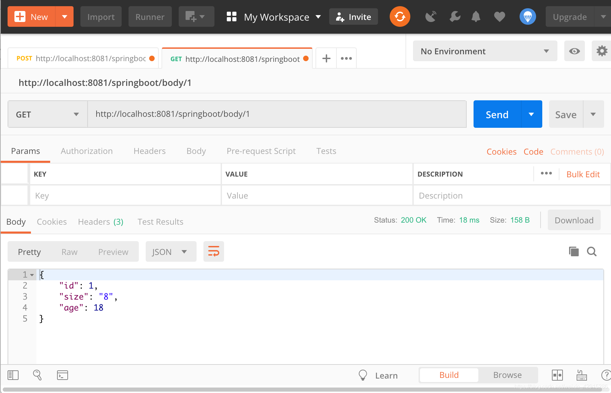Screen dimensions: 611x393
Task: Select the Params tab
Action: (x=25, y=151)
